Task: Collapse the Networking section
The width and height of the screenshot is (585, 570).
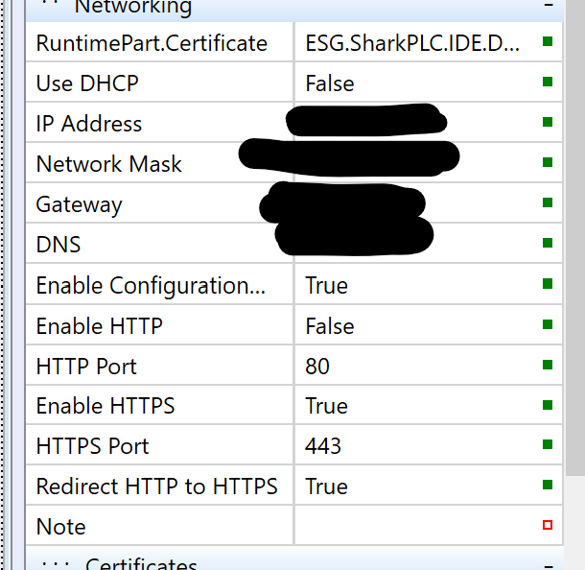Action: tap(549, 6)
